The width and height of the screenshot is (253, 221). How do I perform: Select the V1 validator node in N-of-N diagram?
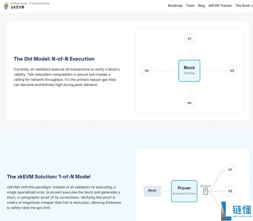point(189,39)
